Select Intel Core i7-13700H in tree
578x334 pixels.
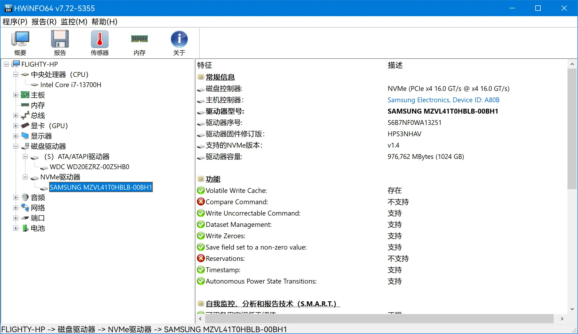pyautogui.click(x=71, y=85)
